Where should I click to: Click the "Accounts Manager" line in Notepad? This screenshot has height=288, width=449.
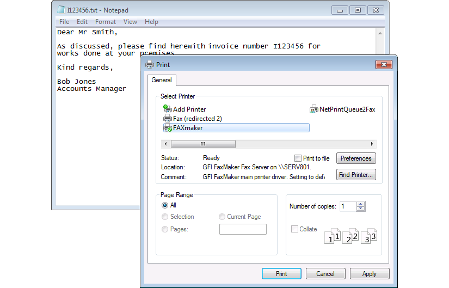91,89
